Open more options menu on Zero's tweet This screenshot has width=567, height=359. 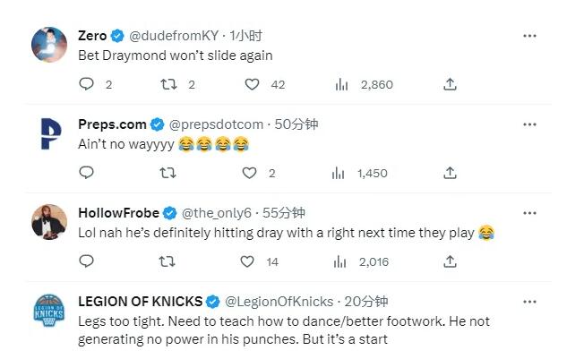click(x=529, y=36)
